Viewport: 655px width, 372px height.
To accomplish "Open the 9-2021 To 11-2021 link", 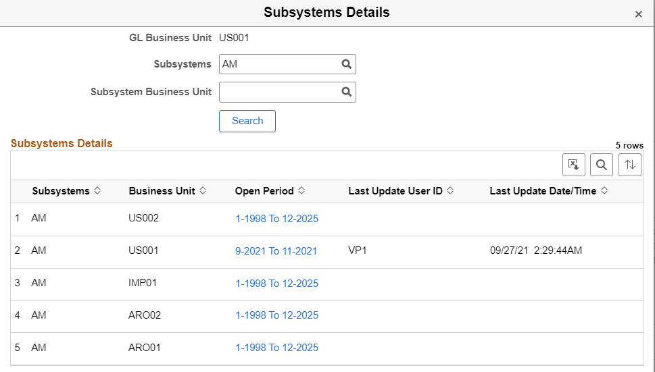I will (x=276, y=251).
